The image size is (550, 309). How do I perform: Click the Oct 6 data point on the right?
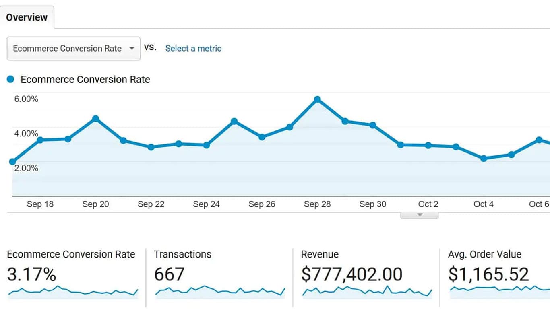pyautogui.click(x=539, y=140)
